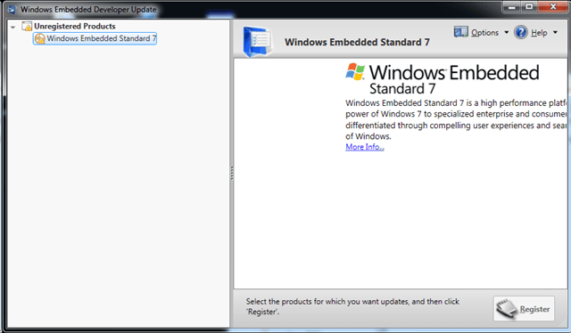Close the Windows Embedded Developer Update window
The height and width of the screenshot is (333, 571).
(553, 6)
